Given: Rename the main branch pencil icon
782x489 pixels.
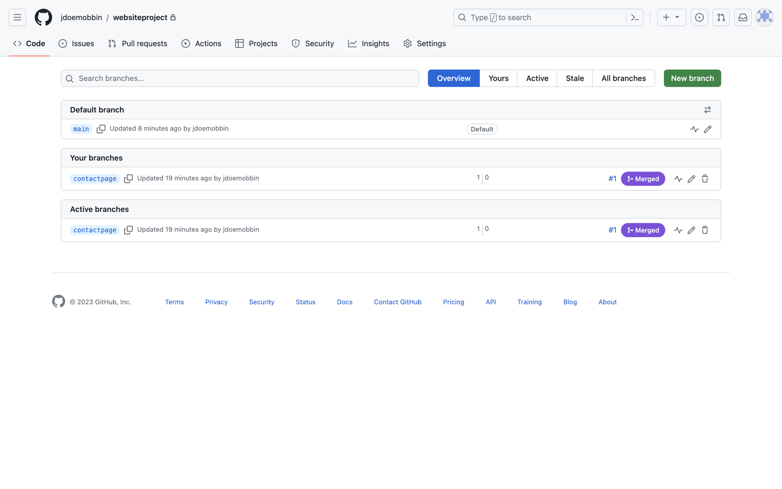Looking at the screenshot, I should pyautogui.click(x=707, y=129).
